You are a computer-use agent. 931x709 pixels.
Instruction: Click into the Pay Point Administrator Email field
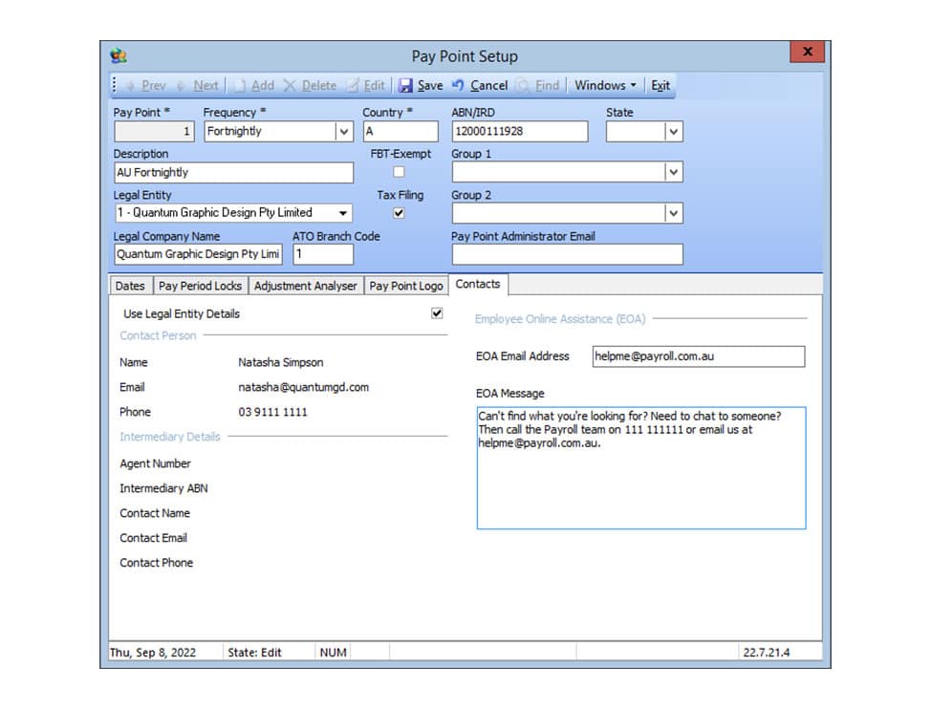pyautogui.click(x=567, y=254)
